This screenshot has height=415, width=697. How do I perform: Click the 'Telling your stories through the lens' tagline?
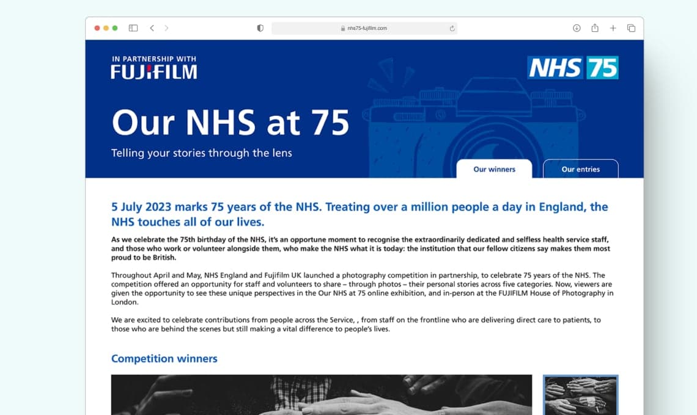coord(201,153)
